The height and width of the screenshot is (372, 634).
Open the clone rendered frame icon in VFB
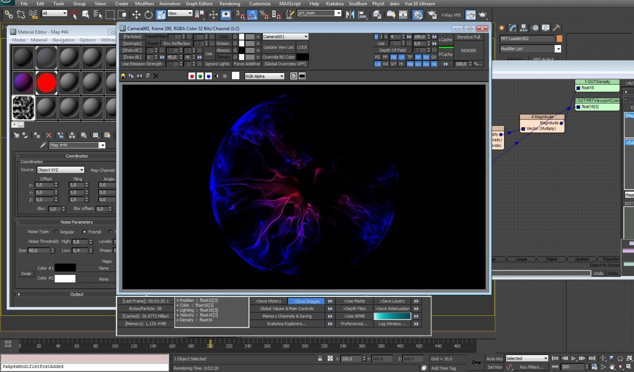[130, 76]
